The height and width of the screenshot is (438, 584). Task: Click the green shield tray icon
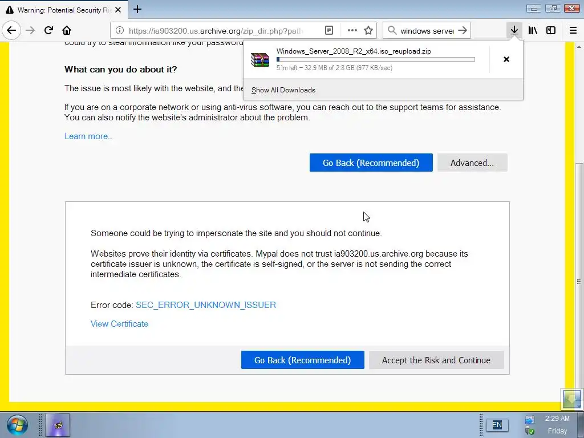pyautogui.click(x=530, y=431)
